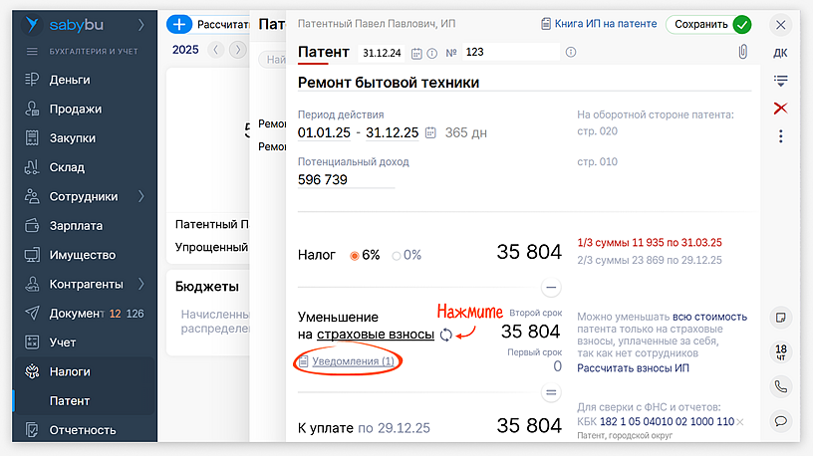
Task: Expand the Сотрудники submenu arrow
Action: [140, 196]
